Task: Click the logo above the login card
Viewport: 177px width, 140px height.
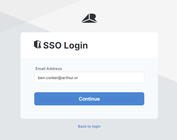Action: [89, 18]
